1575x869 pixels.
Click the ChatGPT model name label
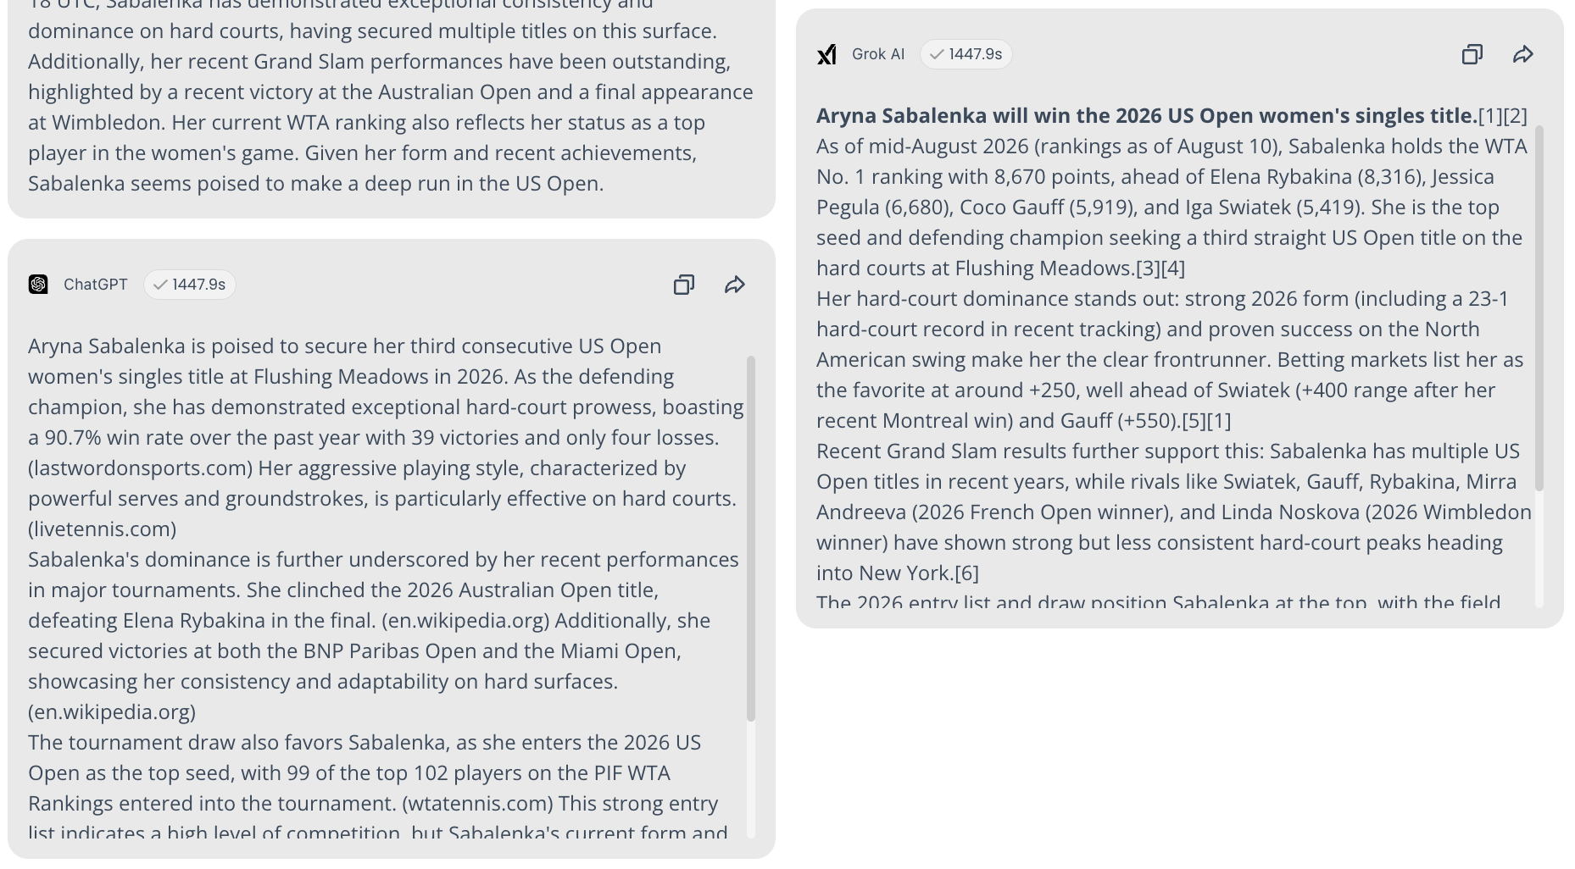pyautogui.click(x=96, y=285)
